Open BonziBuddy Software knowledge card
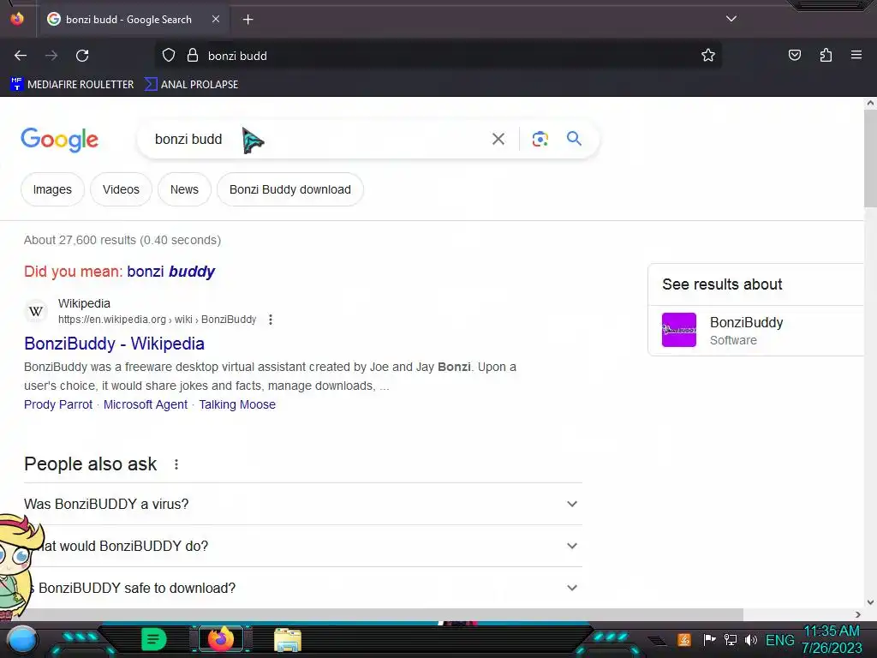The image size is (877, 658). (756, 331)
